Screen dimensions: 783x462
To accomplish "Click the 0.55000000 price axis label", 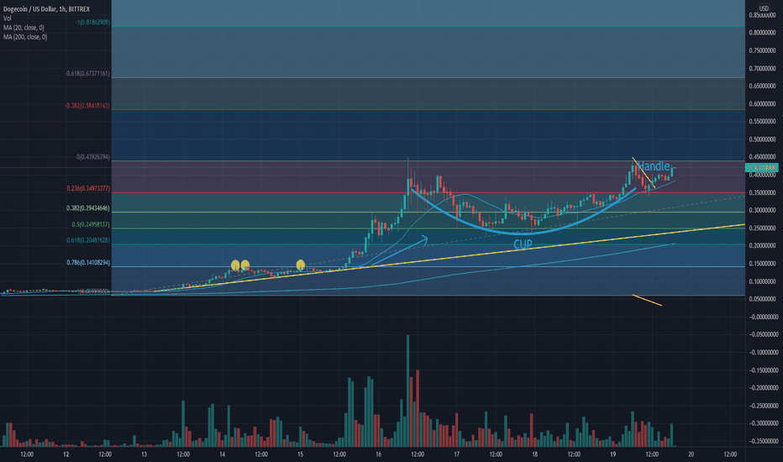I will click(x=763, y=121).
